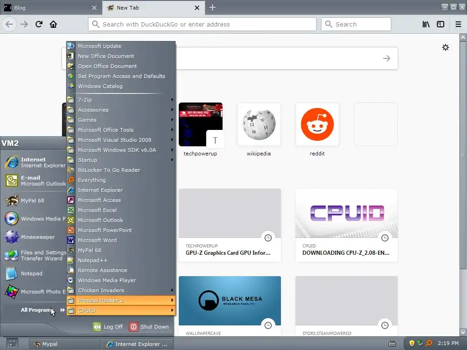The height and width of the screenshot is (350, 467).
Task: Expand Microsoft Windows SDK v6.0A submenu
Action: pos(121,150)
